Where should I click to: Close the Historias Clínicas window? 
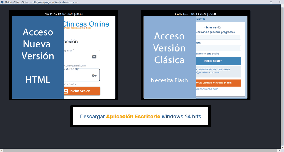coord(280,2)
